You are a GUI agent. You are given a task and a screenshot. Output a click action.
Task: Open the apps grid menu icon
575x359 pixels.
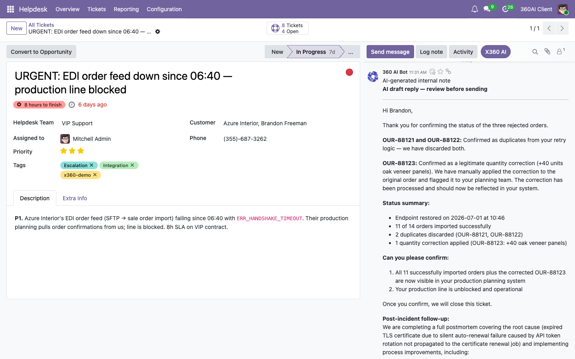coord(11,9)
